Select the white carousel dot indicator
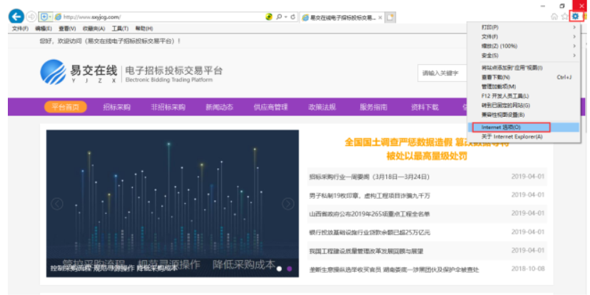This screenshot has width=590, height=295. tap(279, 269)
